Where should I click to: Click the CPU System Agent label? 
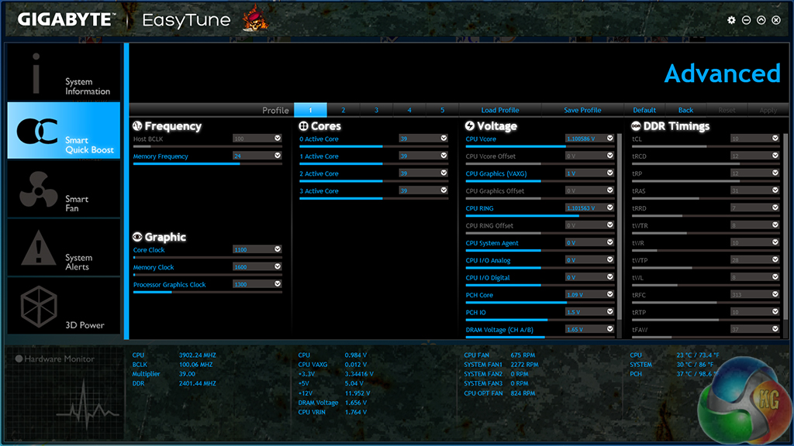pyautogui.click(x=492, y=242)
